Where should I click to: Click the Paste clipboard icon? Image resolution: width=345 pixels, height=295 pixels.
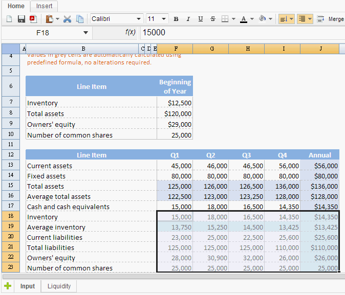[50, 19]
